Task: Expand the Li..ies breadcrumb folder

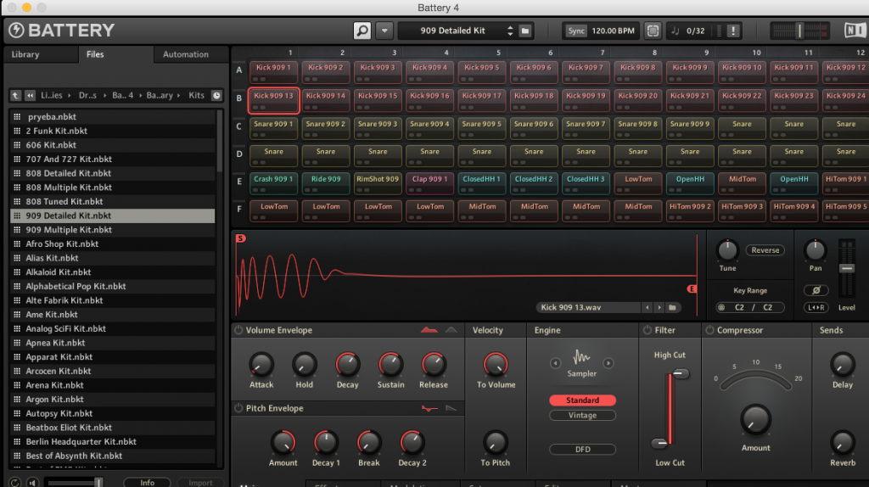Action: (x=52, y=95)
